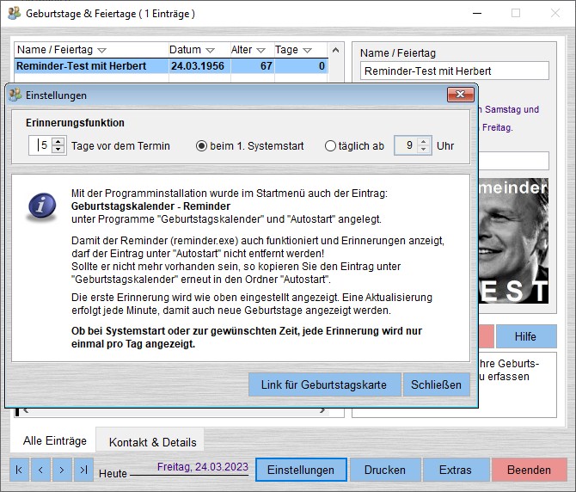Click the 'Tage vor dem Termin' label
Viewport: 576px width, 492px height.
(120, 146)
